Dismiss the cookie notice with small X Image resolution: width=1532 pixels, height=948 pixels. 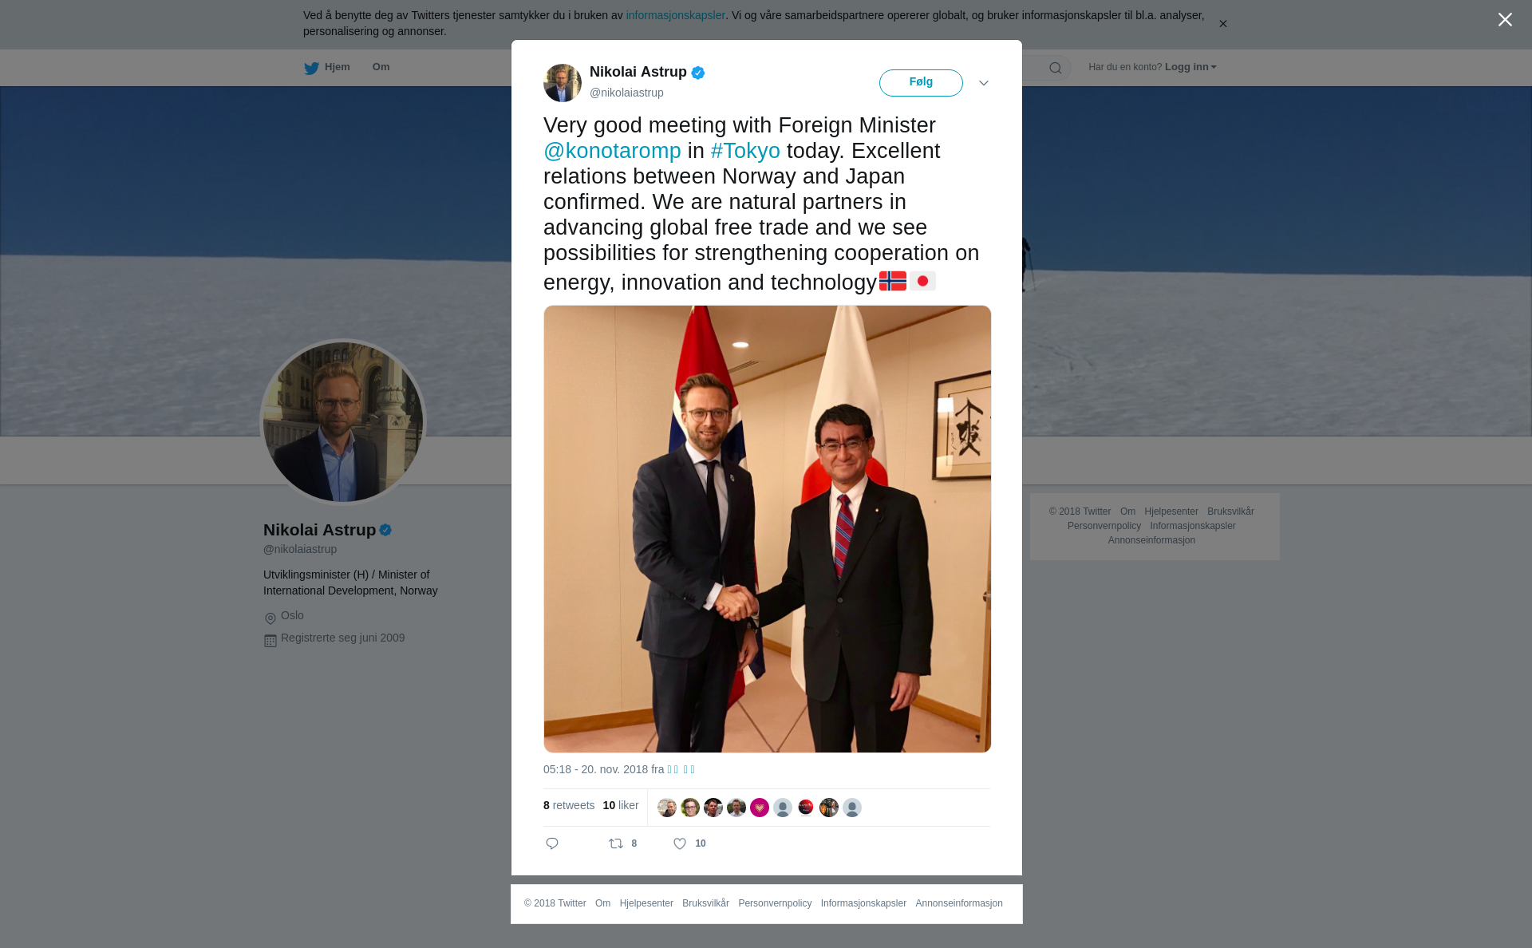(x=1222, y=24)
